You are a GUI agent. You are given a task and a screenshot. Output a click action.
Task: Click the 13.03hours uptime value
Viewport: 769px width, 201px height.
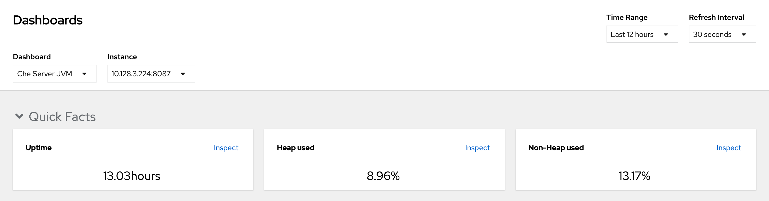132,176
